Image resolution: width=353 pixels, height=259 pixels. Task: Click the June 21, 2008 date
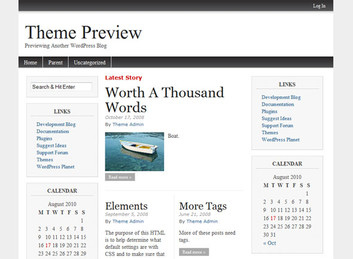194,214
